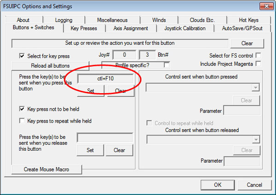Click the Reload all buttons button
Viewport: 276px width, 195px height.
(50, 65)
